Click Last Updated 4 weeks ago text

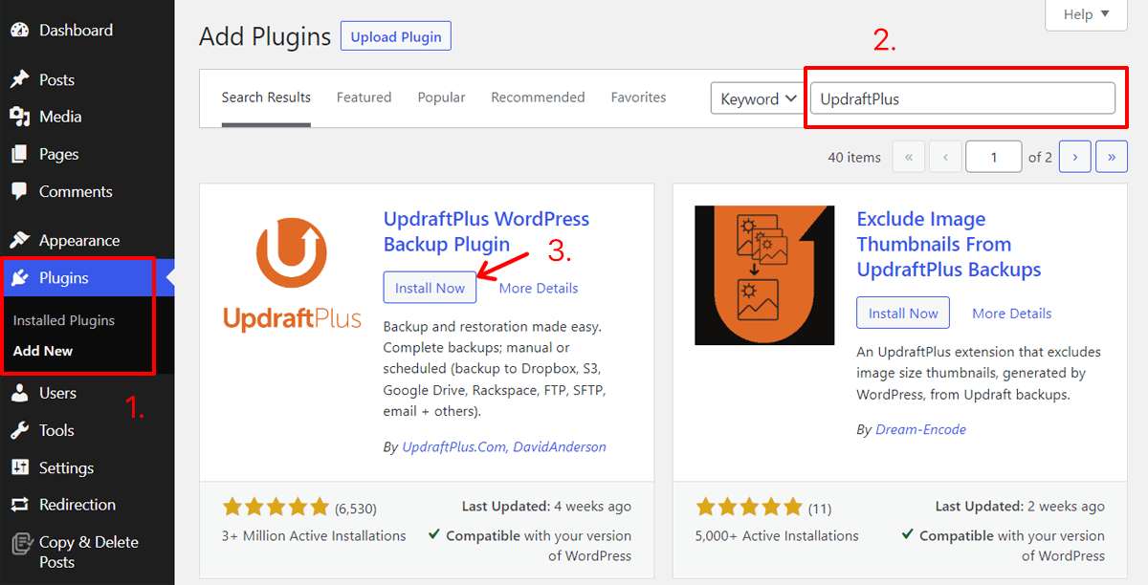[546, 507]
